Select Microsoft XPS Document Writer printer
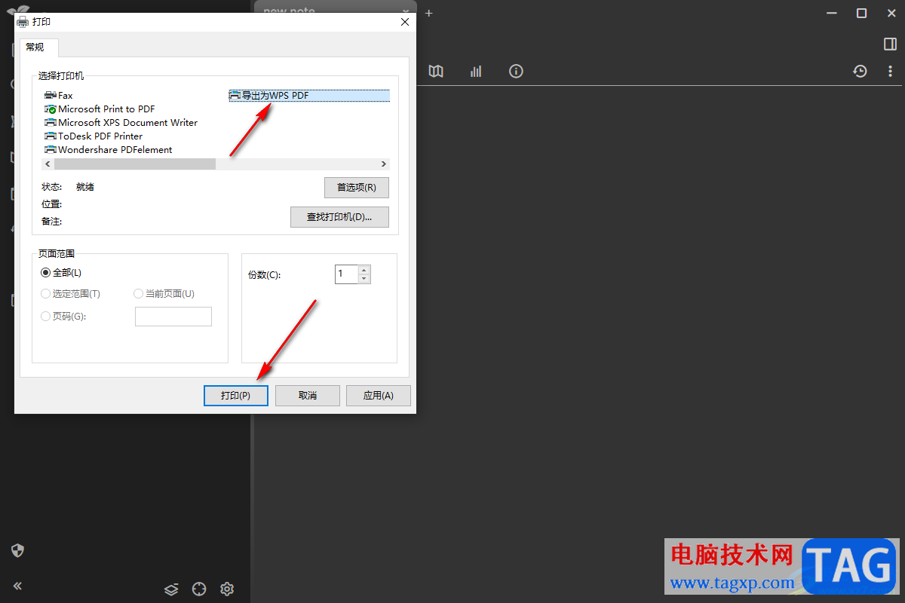The height and width of the screenshot is (603, 905). (x=121, y=123)
